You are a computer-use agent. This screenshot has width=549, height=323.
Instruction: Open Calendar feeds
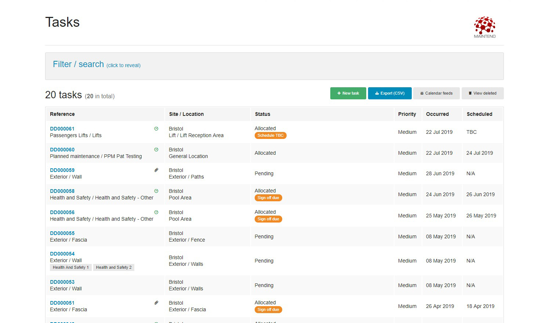click(x=436, y=93)
